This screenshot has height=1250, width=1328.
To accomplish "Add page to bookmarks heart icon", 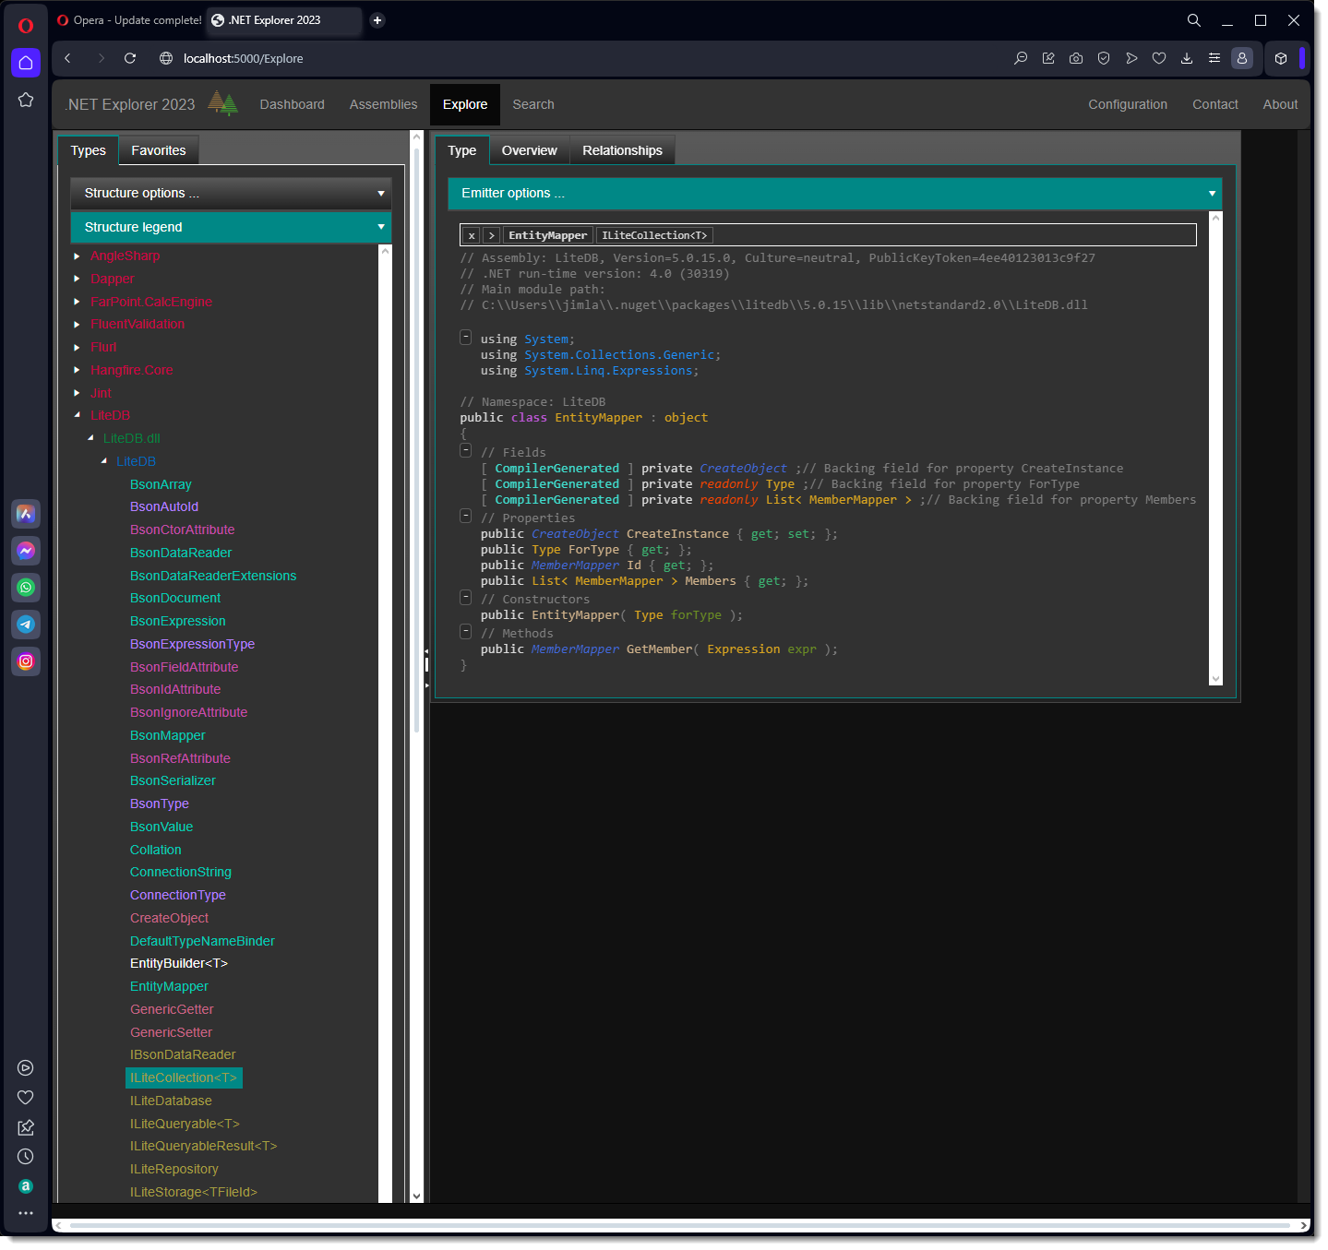I will [1159, 58].
